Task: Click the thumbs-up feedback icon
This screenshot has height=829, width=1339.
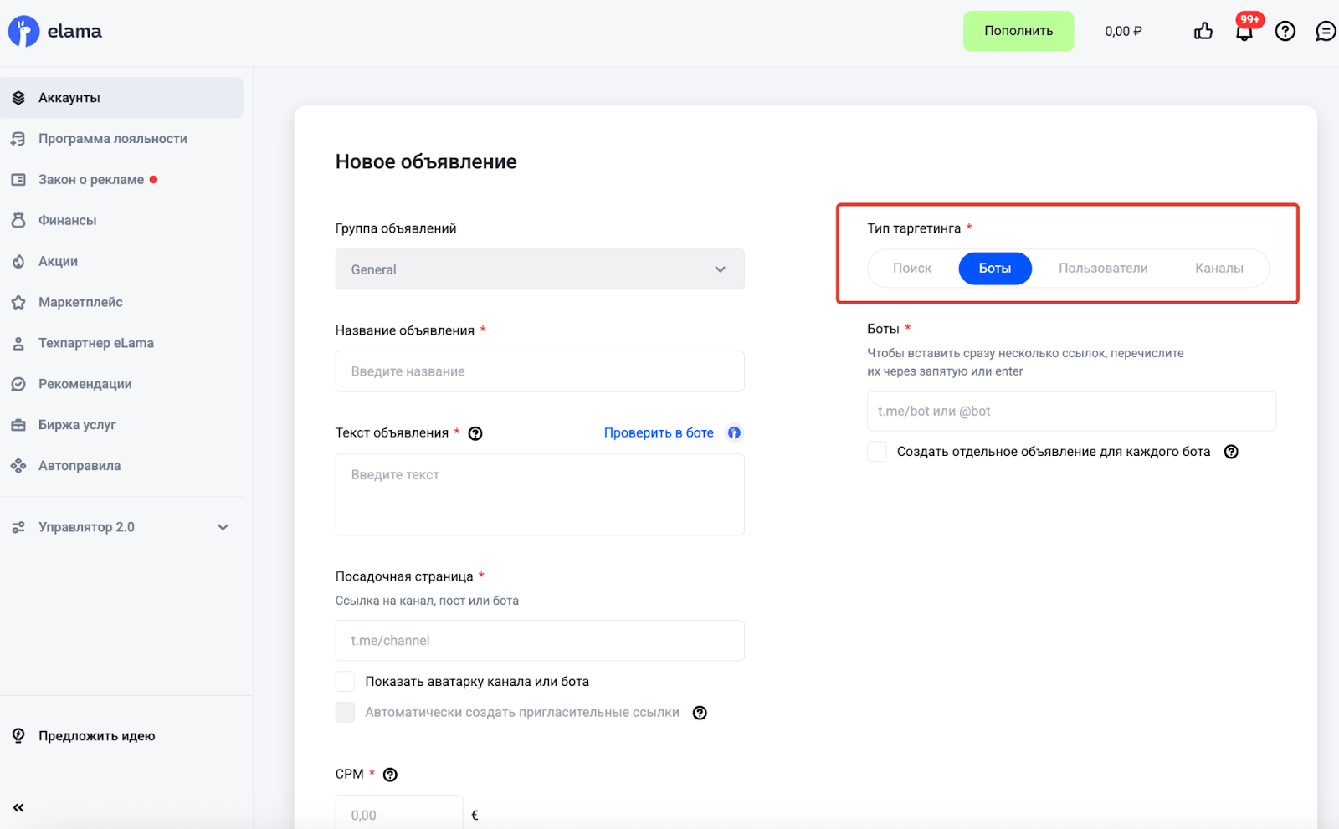Action: (1203, 32)
